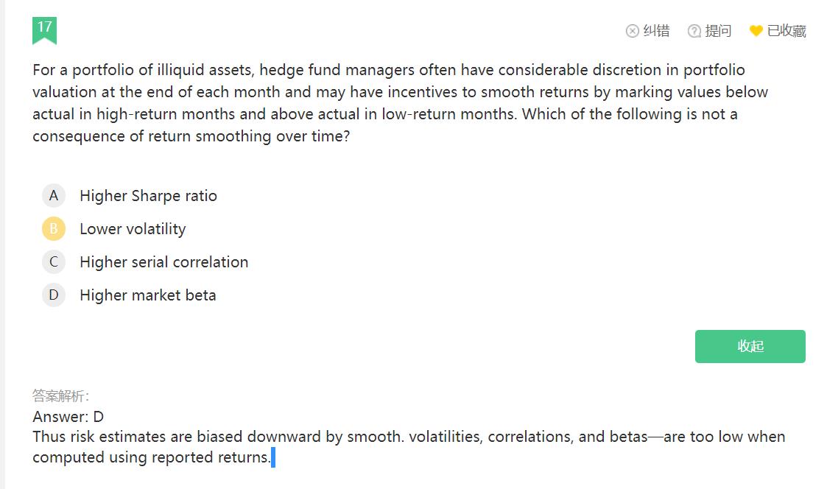Click the 已收藏 favorited label

tap(786, 31)
